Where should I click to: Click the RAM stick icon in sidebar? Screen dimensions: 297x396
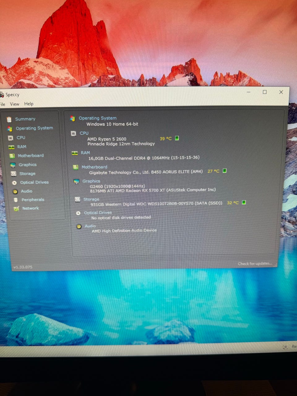tap(11, 147)
